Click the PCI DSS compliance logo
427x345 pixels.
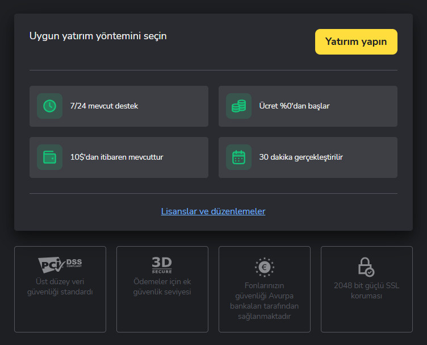[60, 265]
